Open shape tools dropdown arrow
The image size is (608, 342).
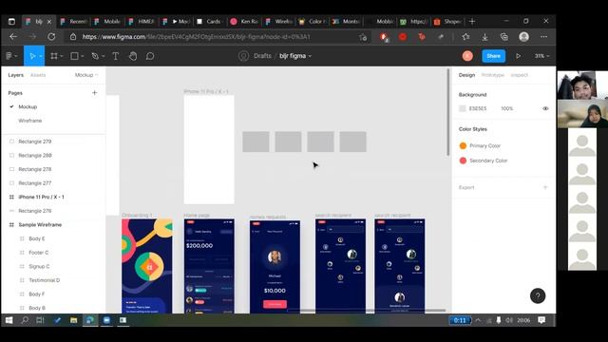(83, 56)
